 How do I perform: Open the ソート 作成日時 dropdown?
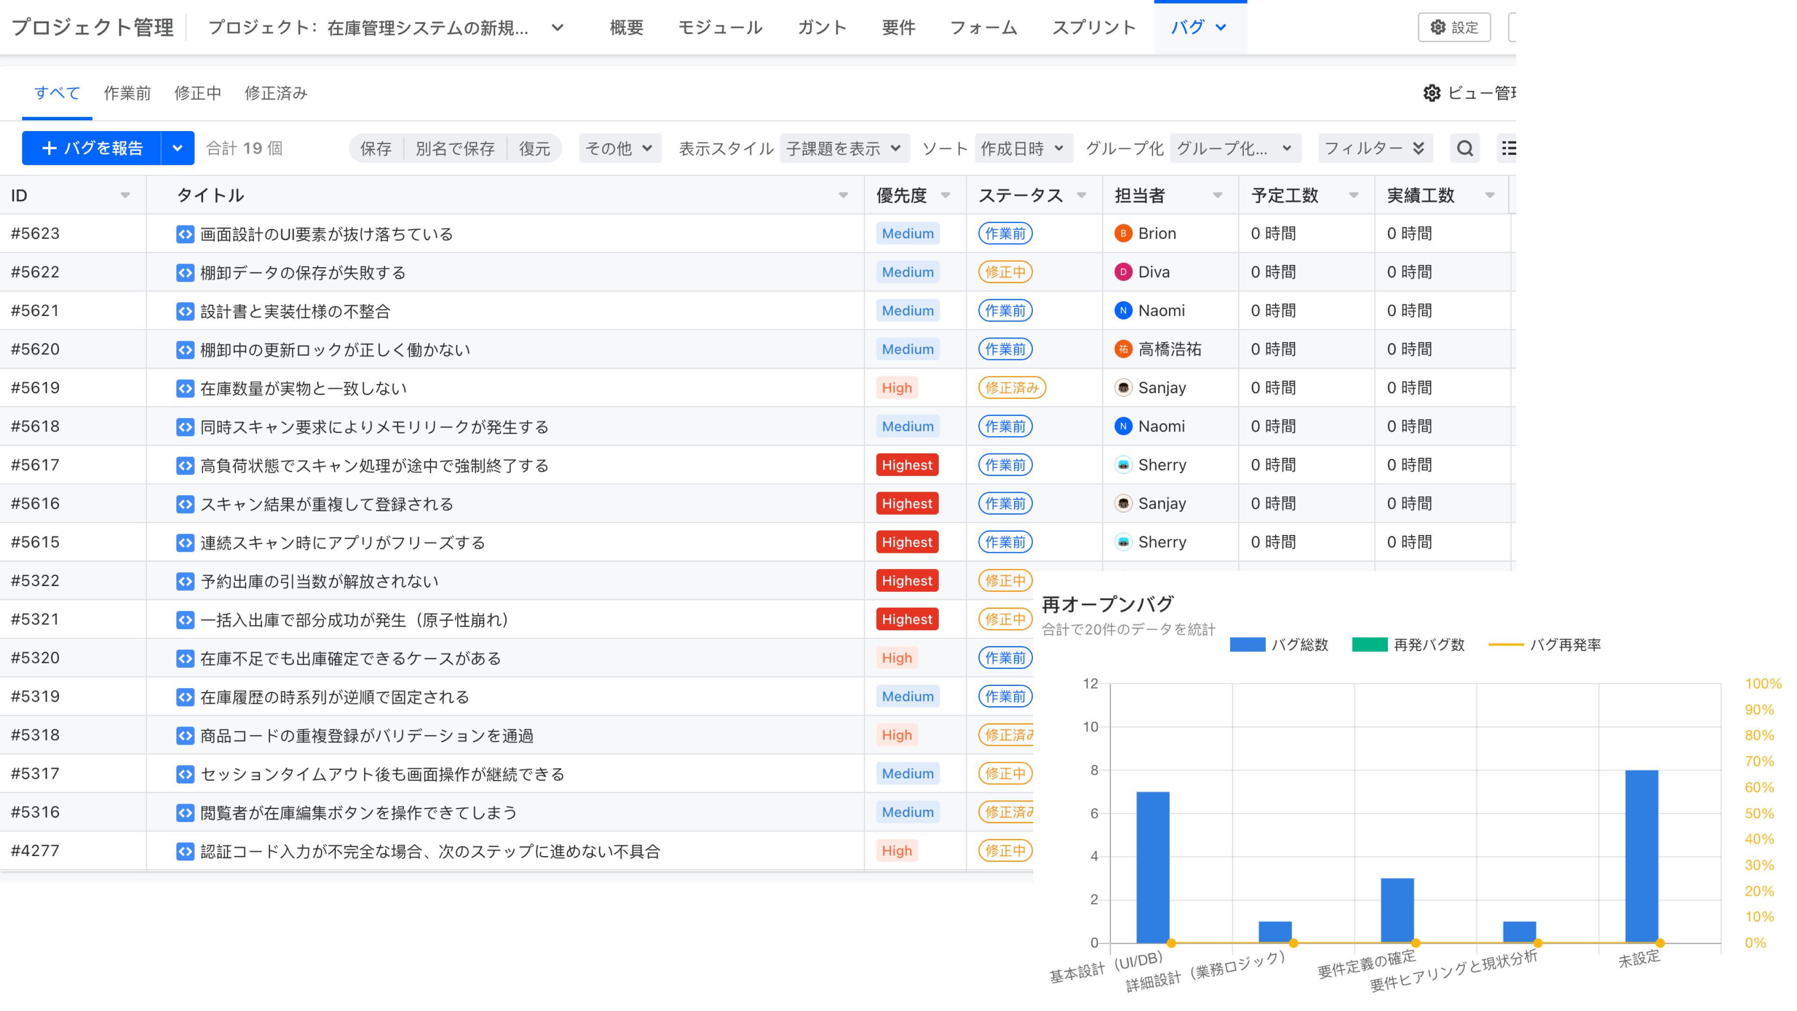(x=1023, y=148)
